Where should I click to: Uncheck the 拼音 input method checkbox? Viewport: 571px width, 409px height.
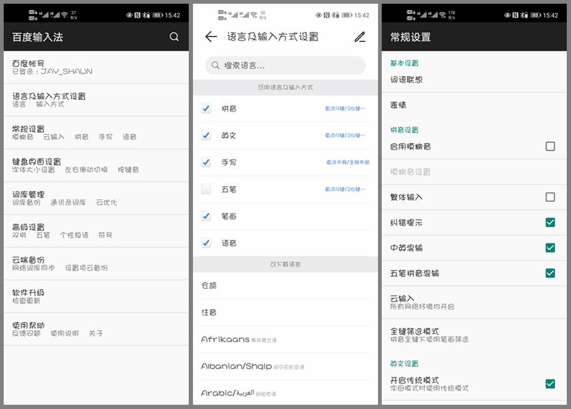206,108
